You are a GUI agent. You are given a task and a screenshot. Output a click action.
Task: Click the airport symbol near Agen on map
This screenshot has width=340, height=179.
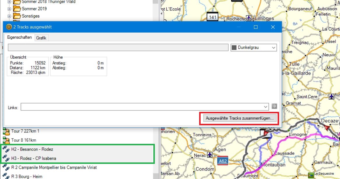[x=210, y=154]
